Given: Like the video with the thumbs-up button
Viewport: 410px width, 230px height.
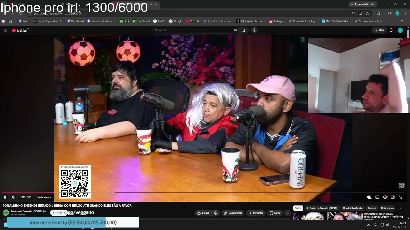Looking at the screenshot, I should (x=203, y=213).
